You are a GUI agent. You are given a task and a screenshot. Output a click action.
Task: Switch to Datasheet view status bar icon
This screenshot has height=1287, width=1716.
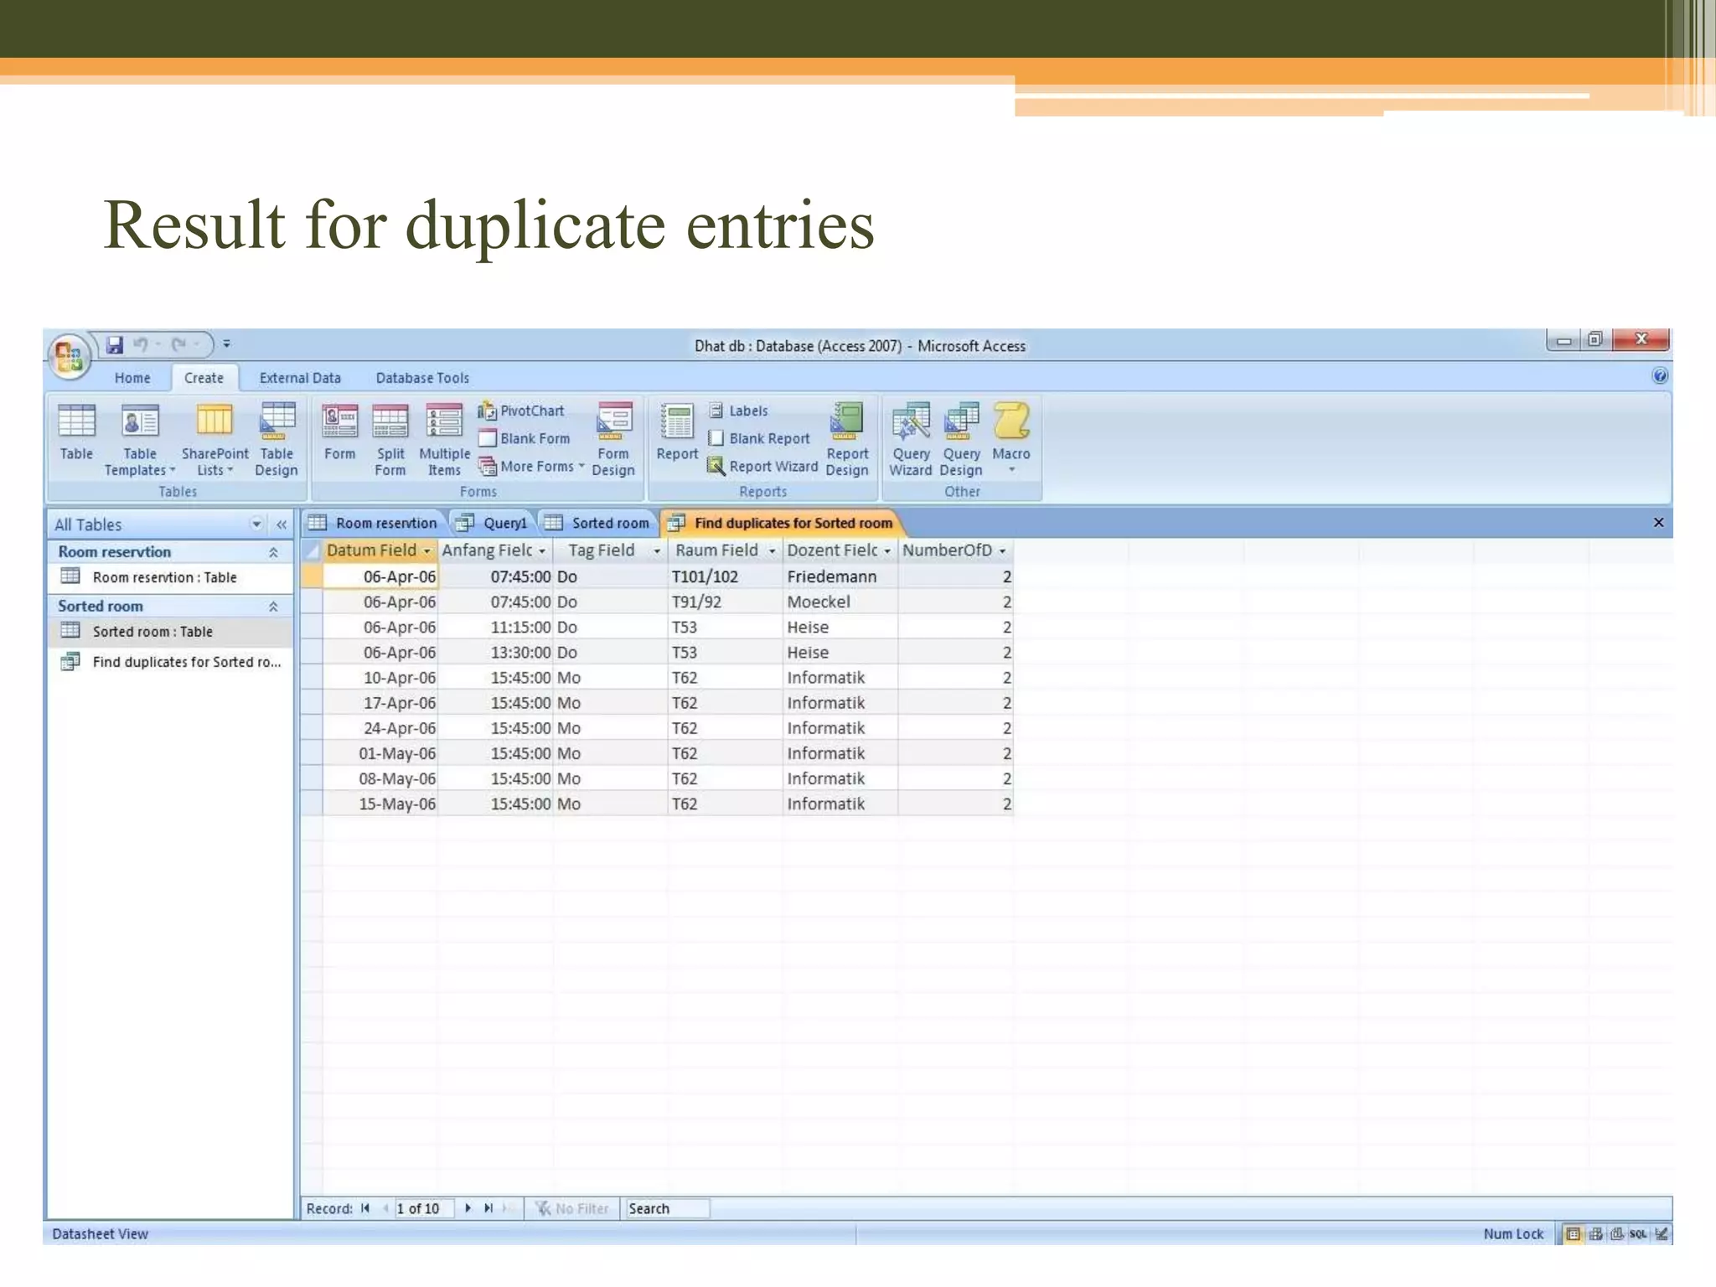1573,1233
